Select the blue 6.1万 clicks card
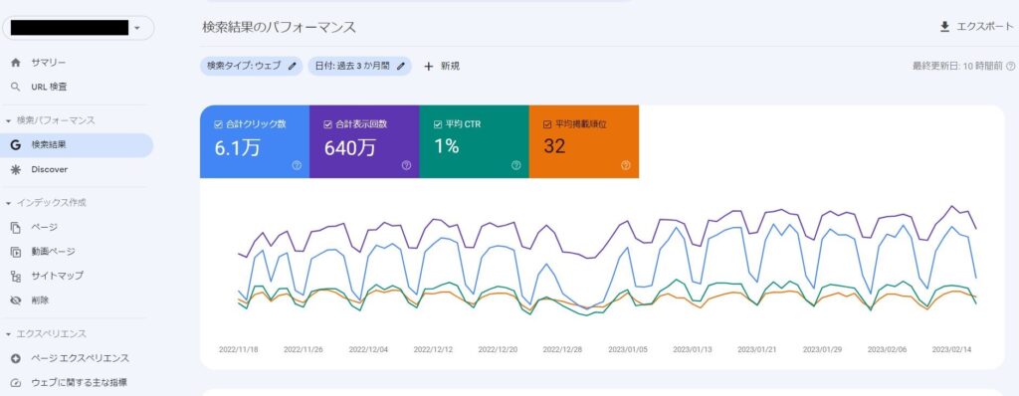This screenshot has width=1019, height=396. coord(255,141)
